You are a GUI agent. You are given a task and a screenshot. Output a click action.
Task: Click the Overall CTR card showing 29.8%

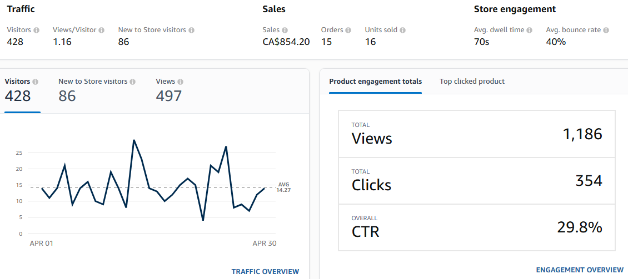coord(477,227)
